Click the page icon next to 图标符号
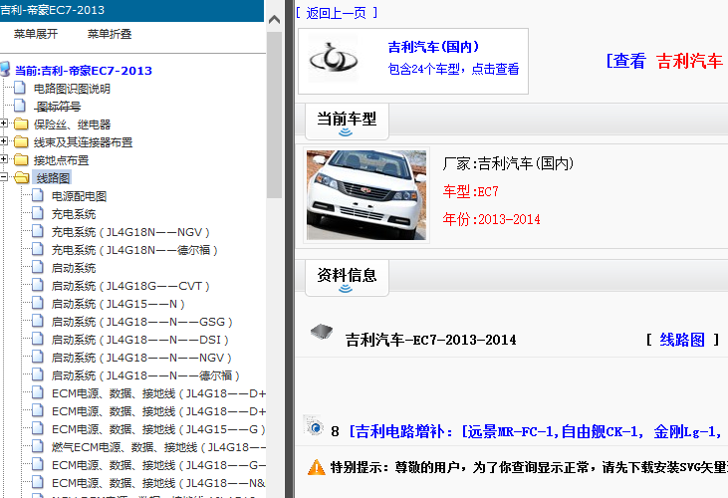The width and height of the screenshot is (728, 498). coord(20,106)
